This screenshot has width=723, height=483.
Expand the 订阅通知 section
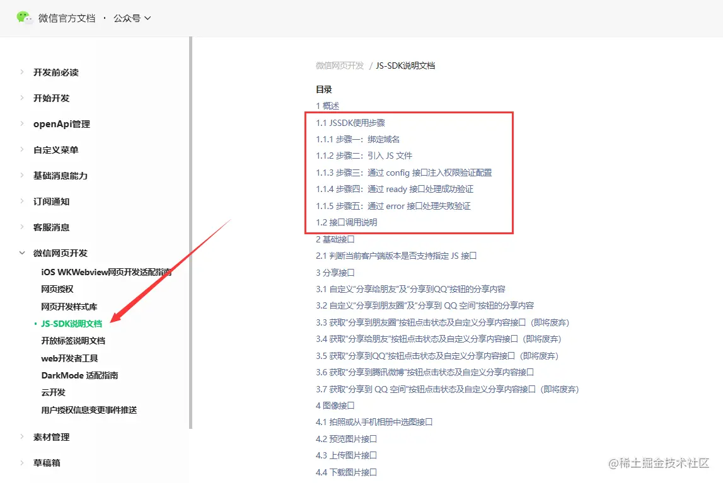51,202
